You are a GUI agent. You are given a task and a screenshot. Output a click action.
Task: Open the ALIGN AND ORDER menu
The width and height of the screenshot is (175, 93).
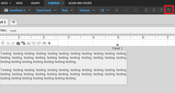pyautogui.click(x=80, y=3)
